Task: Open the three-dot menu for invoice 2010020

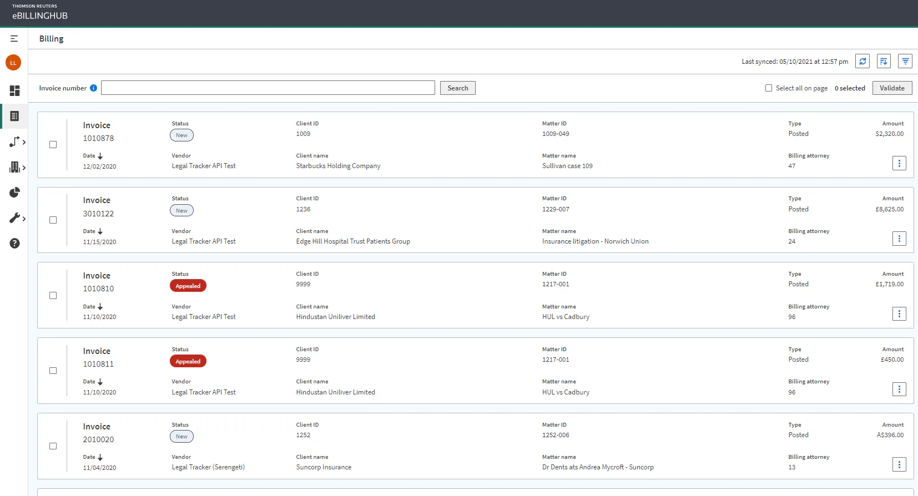Action: [x=899, y=464]
